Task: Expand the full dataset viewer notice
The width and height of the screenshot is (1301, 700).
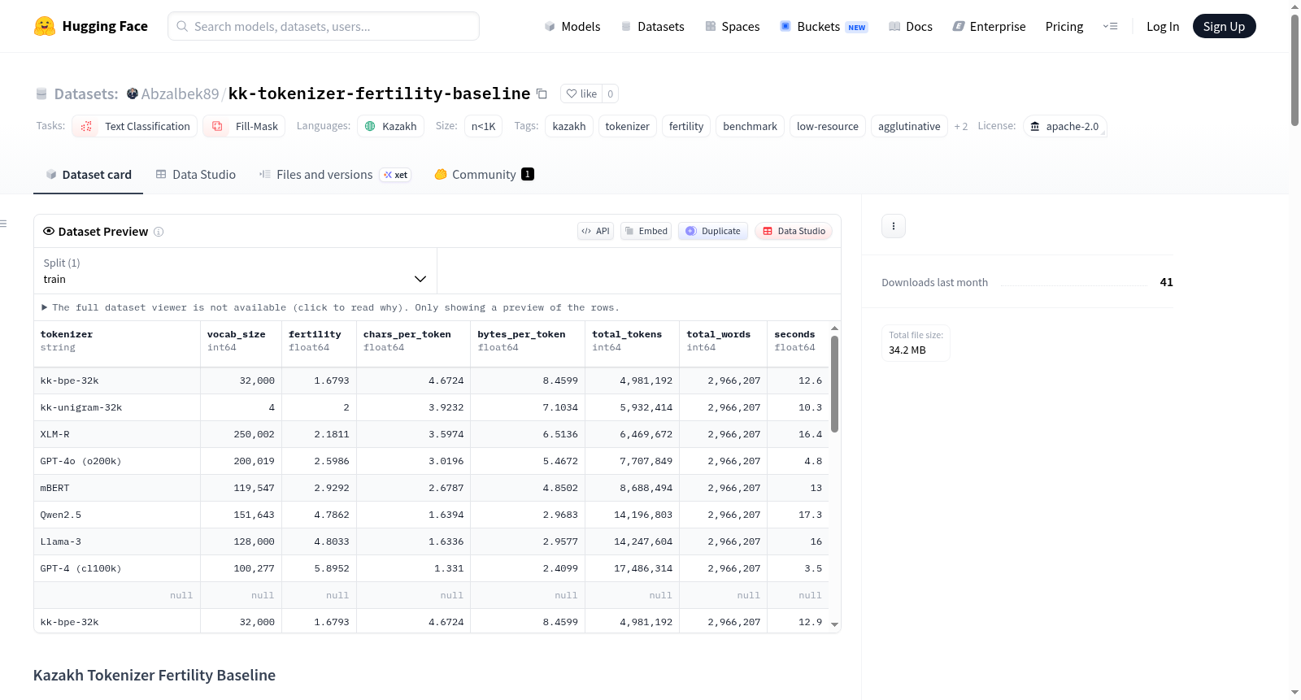Action: (330, 307)
